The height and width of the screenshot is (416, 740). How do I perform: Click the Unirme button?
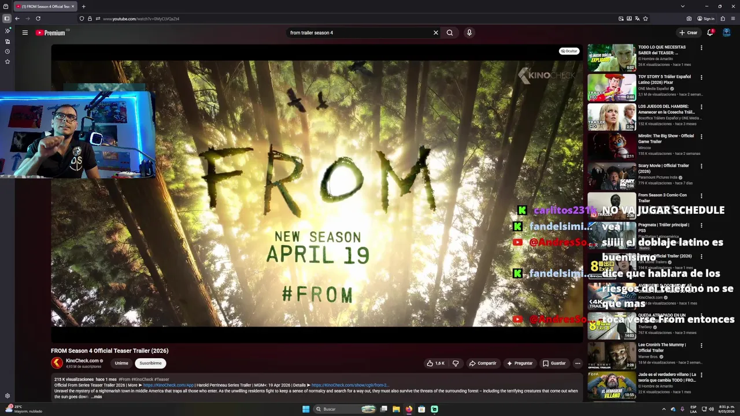121,363
